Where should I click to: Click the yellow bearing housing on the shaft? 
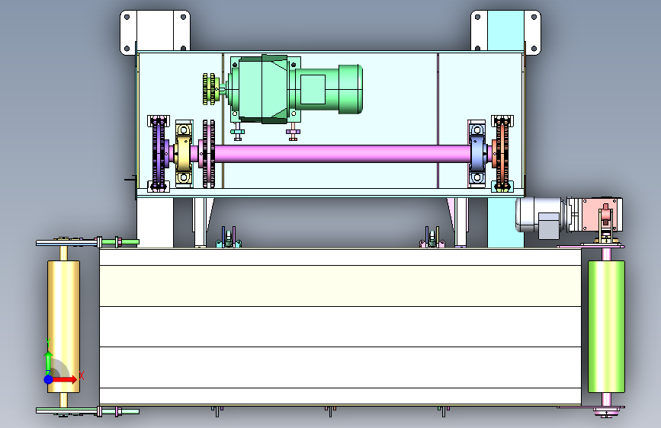(x=184, y=153)
